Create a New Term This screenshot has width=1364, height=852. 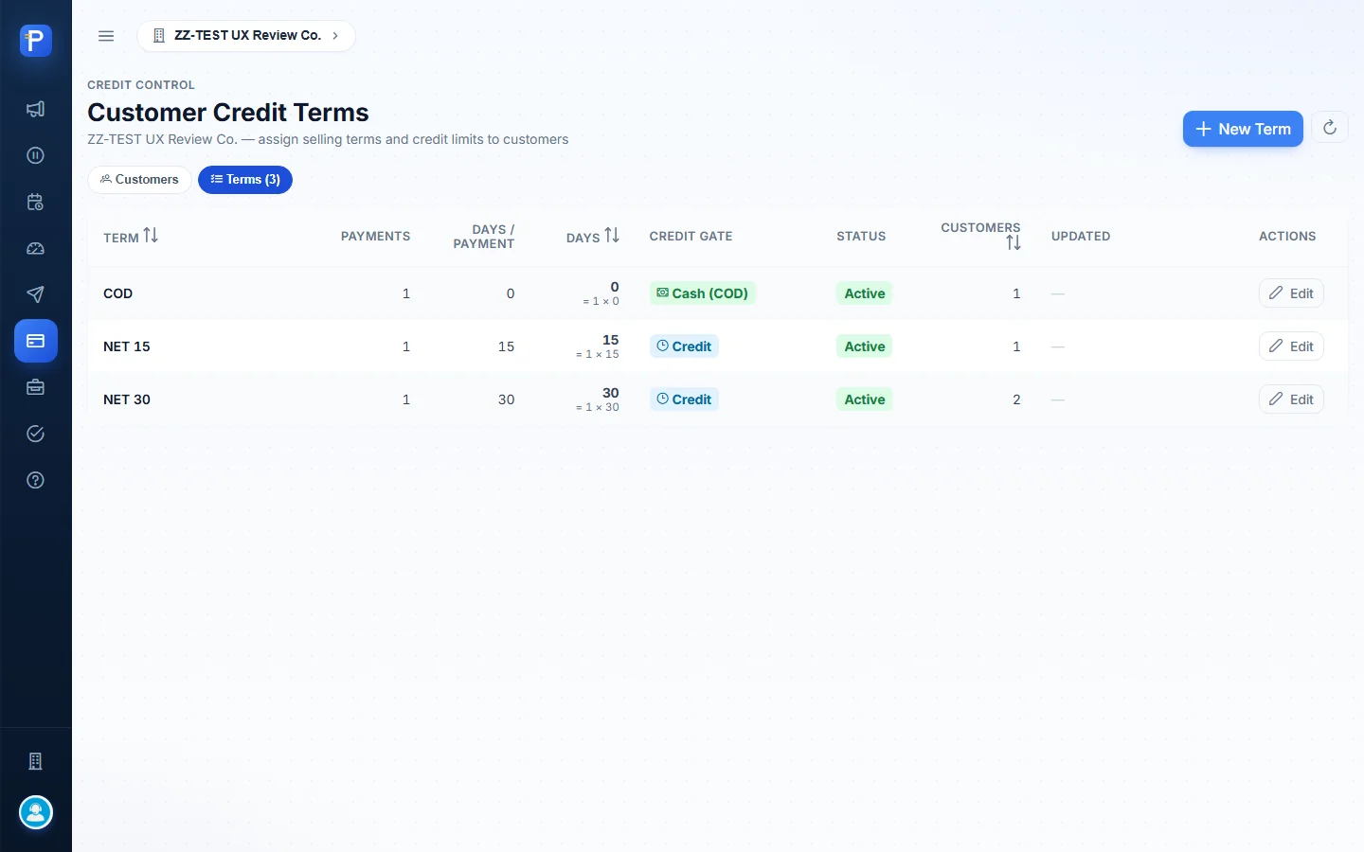(x=1243, y=129)
